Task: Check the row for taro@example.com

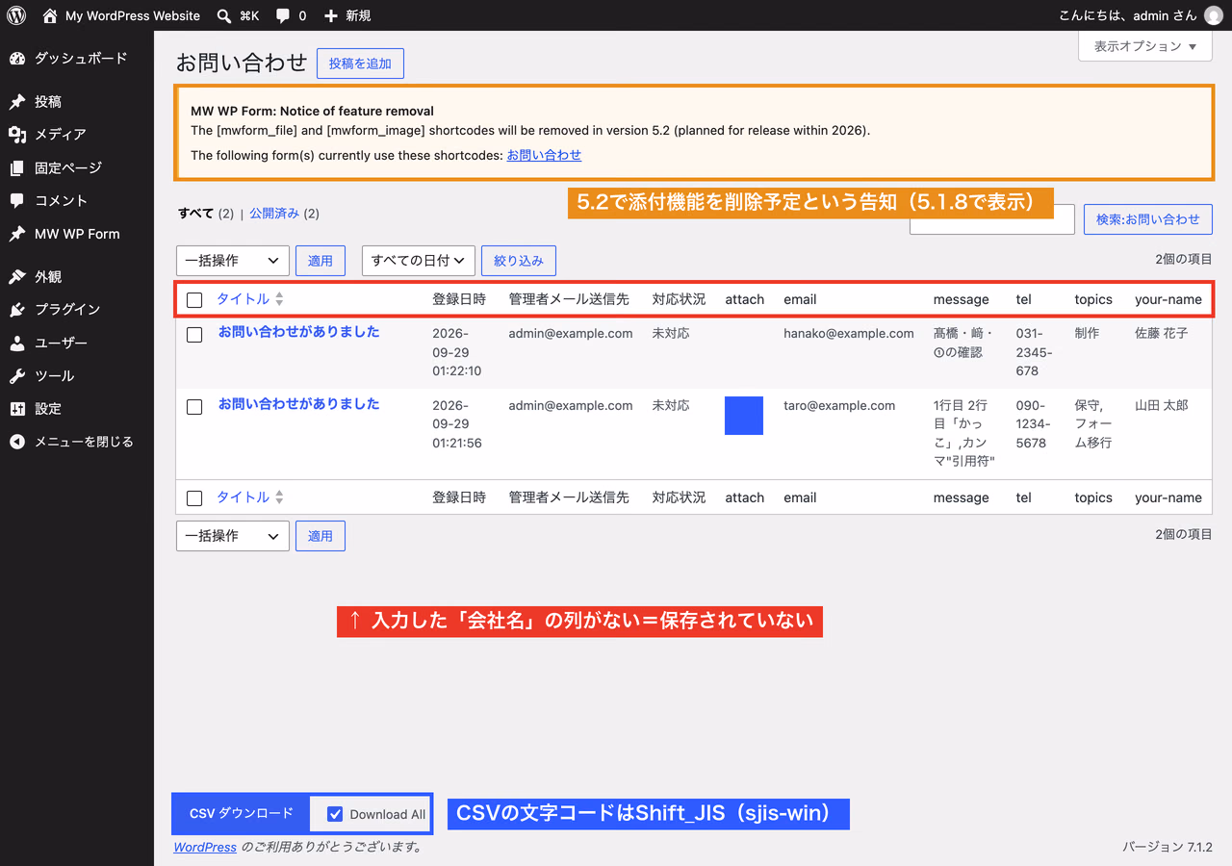Action: pyautogui.click(x=194, y=407)
